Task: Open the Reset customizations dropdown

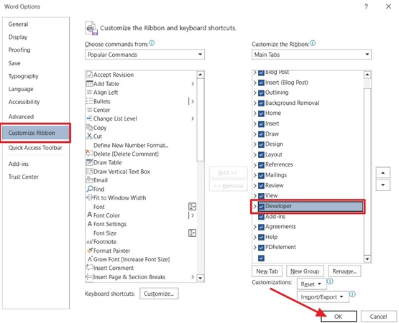Action: click(x=311, y=284)
